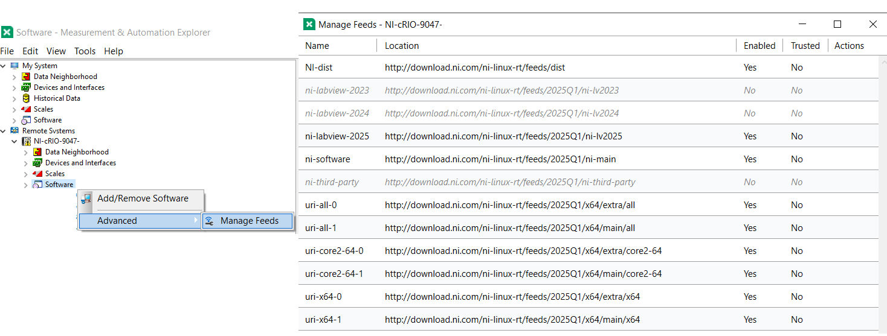Choose Add/Remove Software from context menu
887x336 pixels.
click(142, 198)
